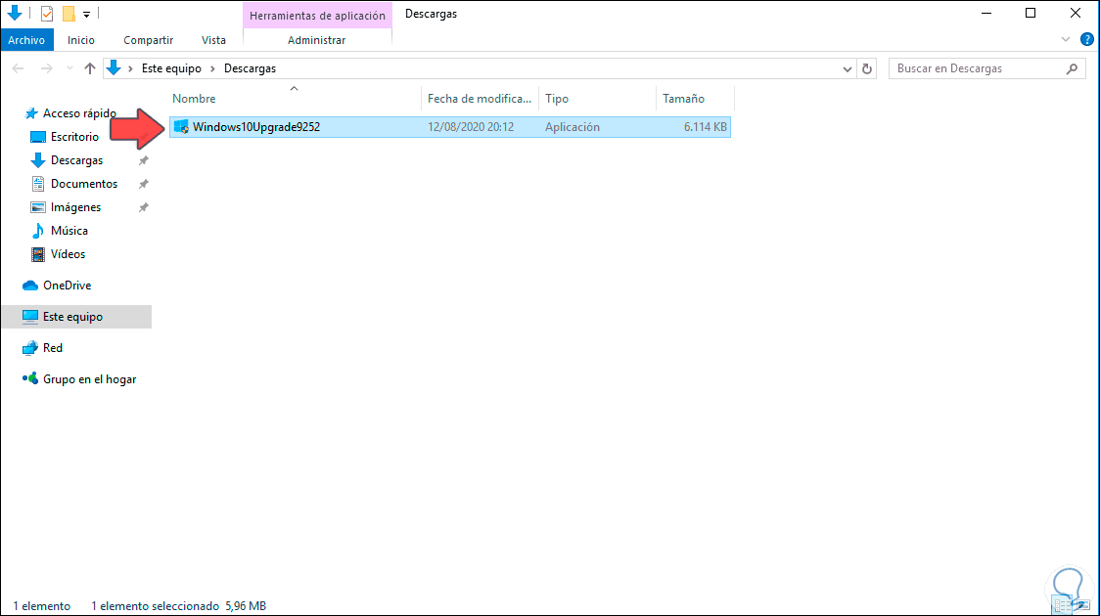Viewport: 1100px width, 616px height.
Task: Switch to the Inicio ribbon tab
Action: pyautogui.click(x=80, y=40)
